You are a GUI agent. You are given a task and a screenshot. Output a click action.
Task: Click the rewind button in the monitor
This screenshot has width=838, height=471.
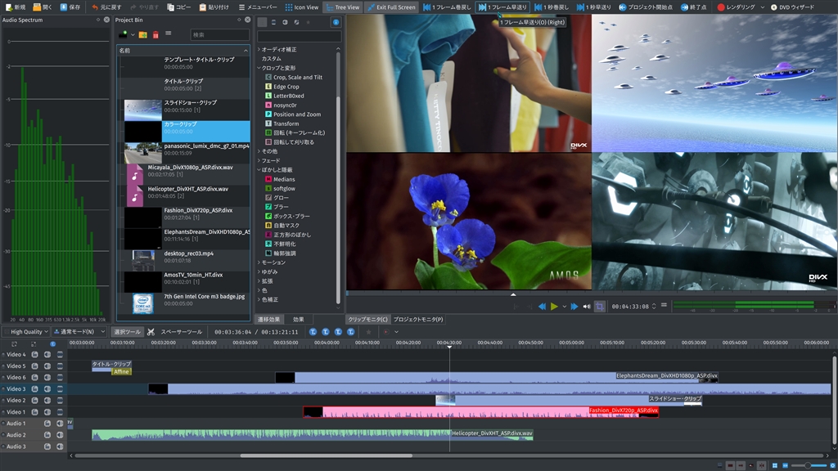point(542,307)
